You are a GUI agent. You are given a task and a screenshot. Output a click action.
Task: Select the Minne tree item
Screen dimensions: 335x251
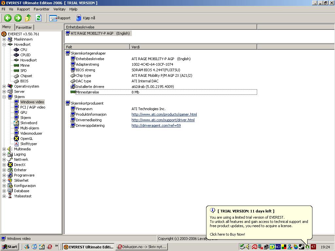tap(25, 65)
